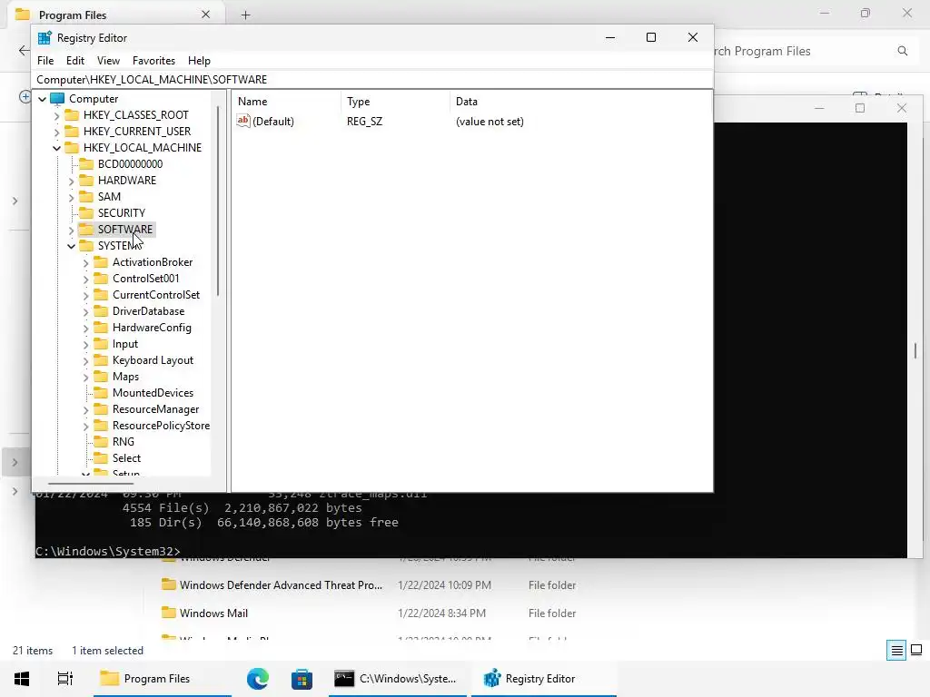The width and height of the screenshot is (930, 697).
Task: Select the HardwareConfig folder icon
Action: pos(101,327)
